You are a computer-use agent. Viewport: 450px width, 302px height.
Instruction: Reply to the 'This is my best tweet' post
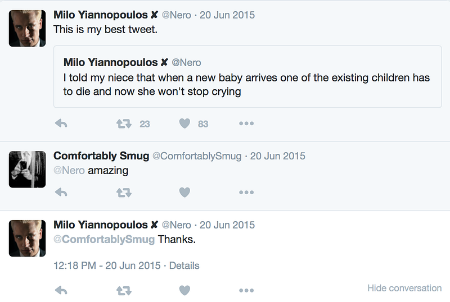point(61,123)
